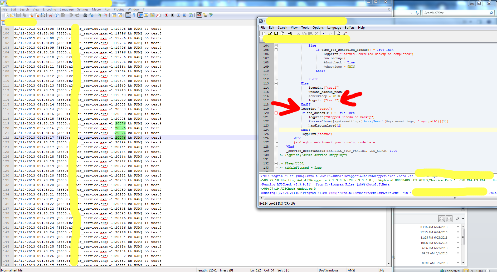Open Notepad++ Encoding menu
The image size is (497, 272).
pos(50,9)
